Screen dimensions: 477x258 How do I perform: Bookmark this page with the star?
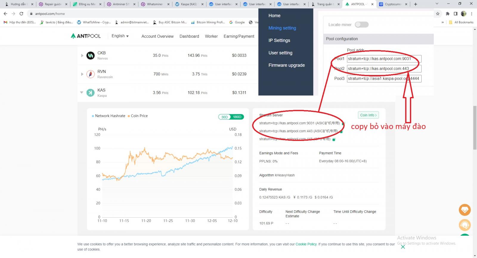coord(438,14)
